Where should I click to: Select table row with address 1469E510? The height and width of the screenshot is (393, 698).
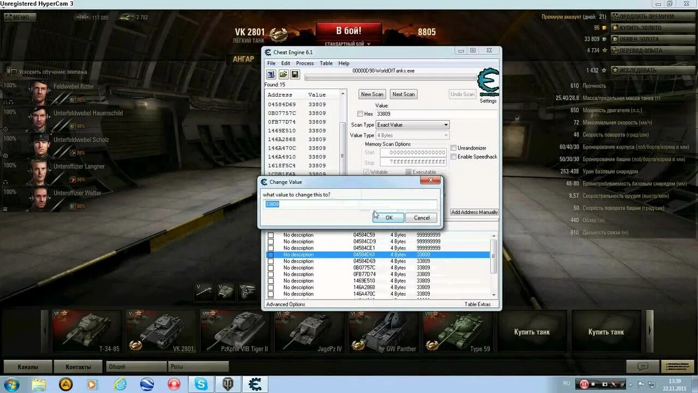(x=377, y=281)
